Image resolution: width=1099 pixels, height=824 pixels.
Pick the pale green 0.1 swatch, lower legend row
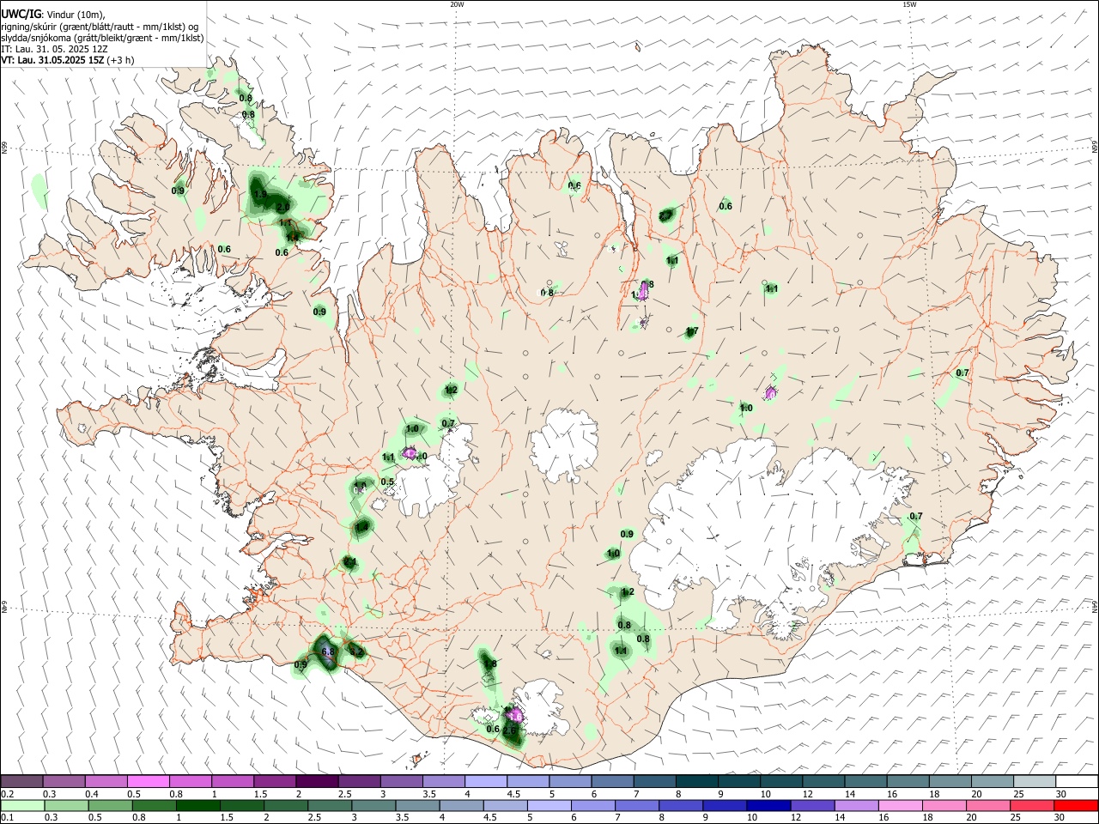[22, 806]
